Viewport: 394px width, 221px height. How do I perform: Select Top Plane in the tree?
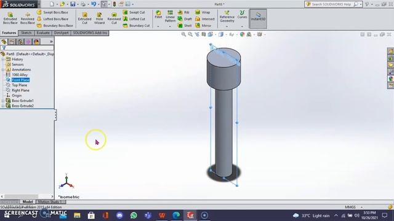pos(19,85)
